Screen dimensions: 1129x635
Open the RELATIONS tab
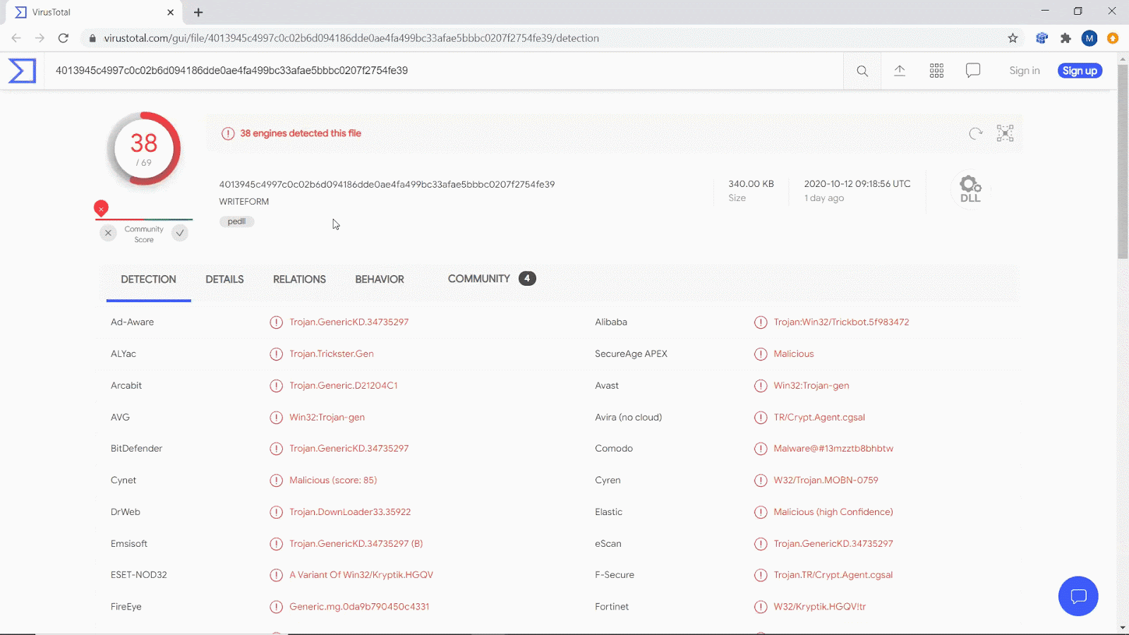tap(299, 279)
